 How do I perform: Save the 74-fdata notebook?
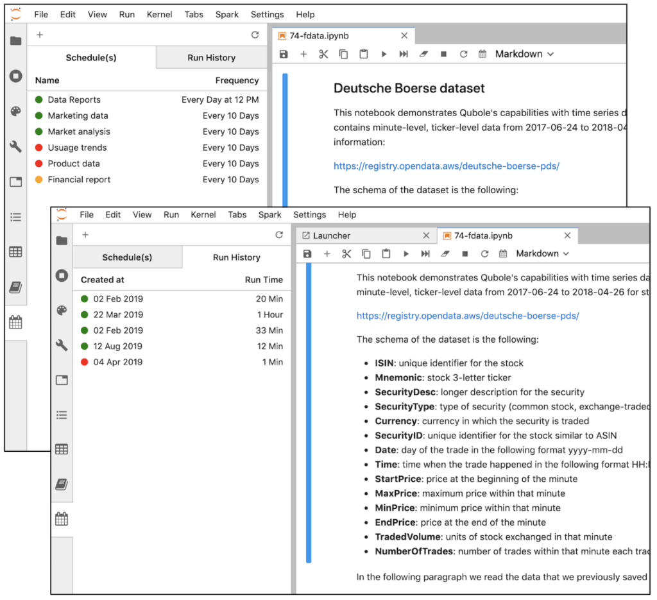(x=307, y=253)
